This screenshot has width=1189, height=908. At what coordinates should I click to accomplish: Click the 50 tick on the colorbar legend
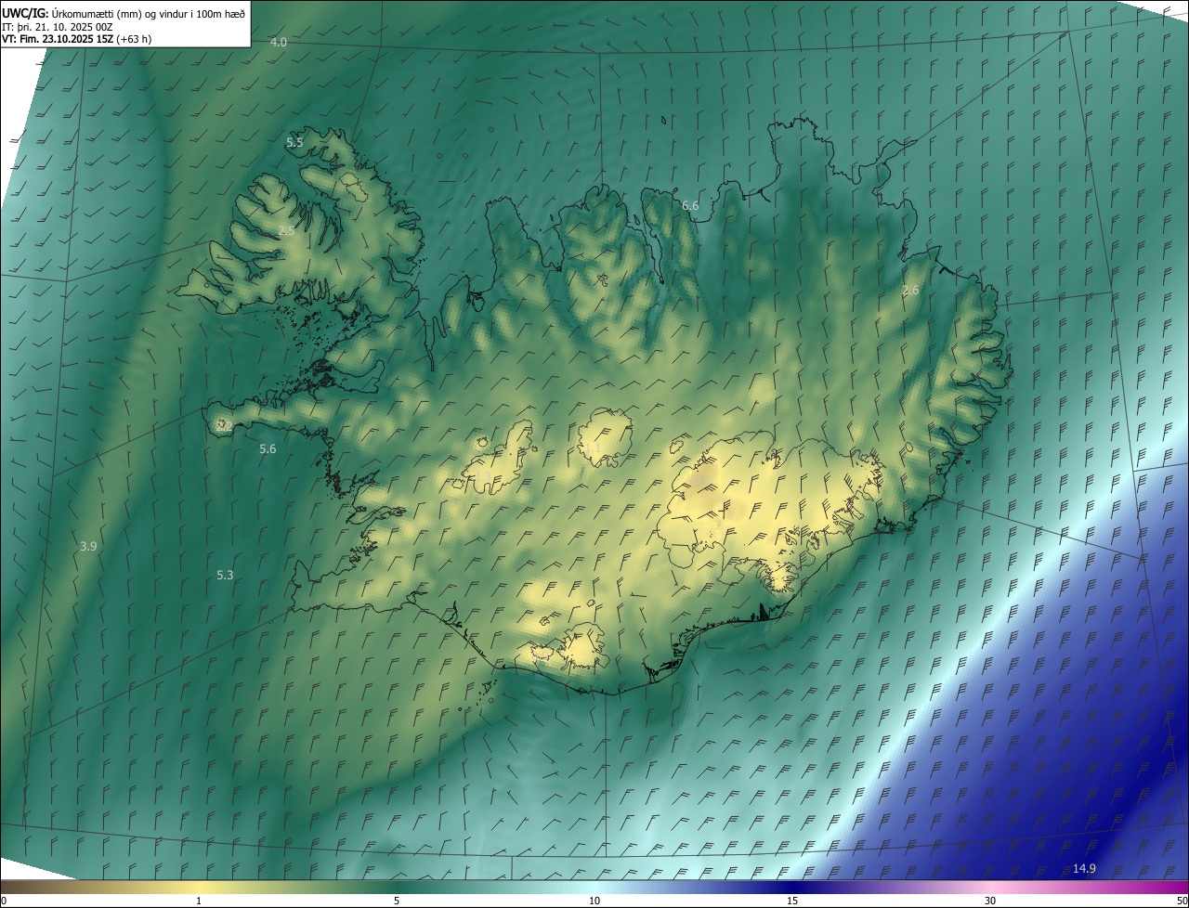(1182, 901)
